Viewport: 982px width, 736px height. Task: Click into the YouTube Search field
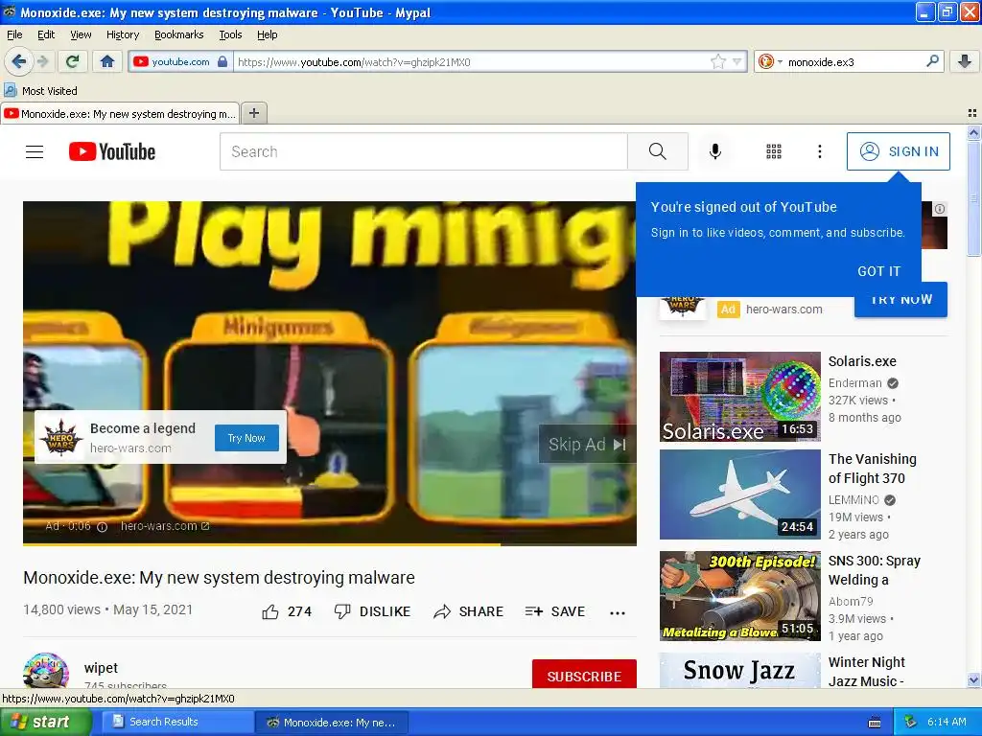click(423, 151)
